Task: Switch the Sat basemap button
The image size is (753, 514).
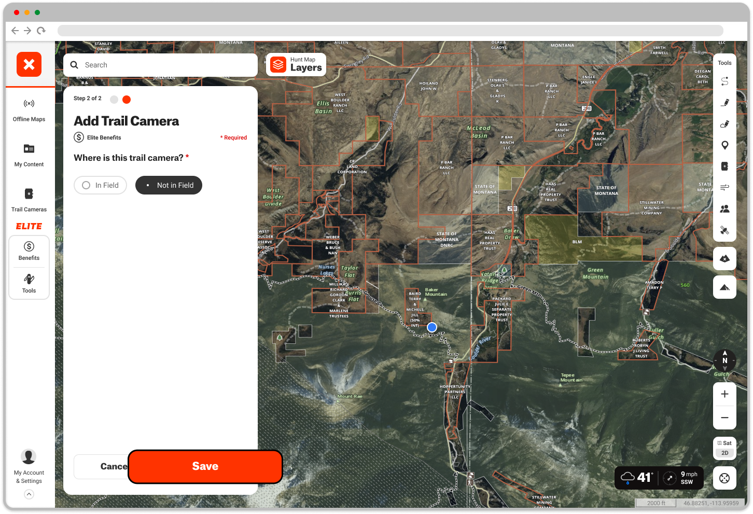Action: click(724, 443)
